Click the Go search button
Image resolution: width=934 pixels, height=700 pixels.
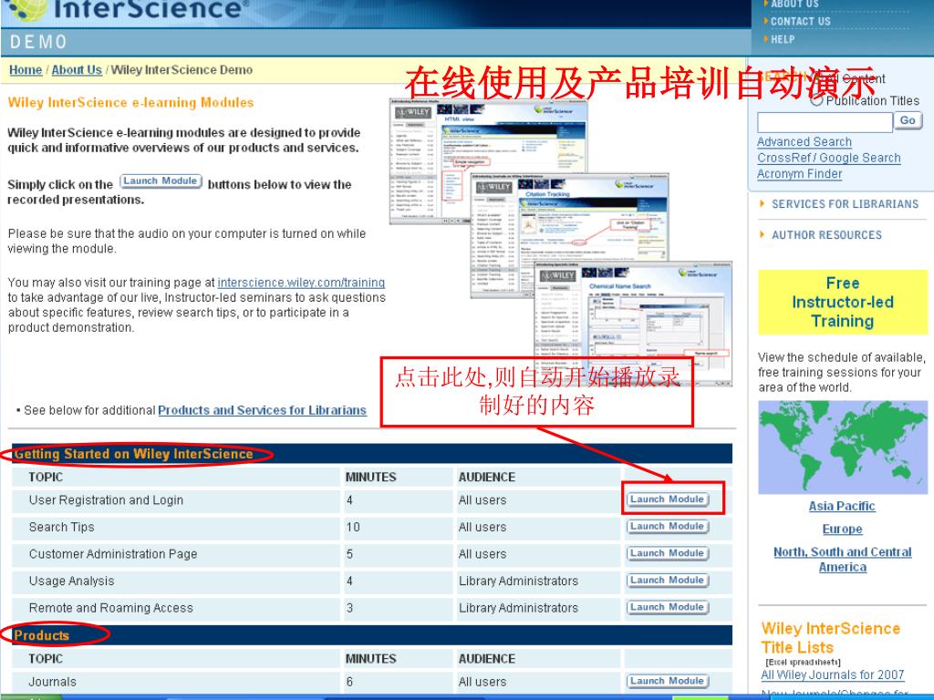coord(908,121)
